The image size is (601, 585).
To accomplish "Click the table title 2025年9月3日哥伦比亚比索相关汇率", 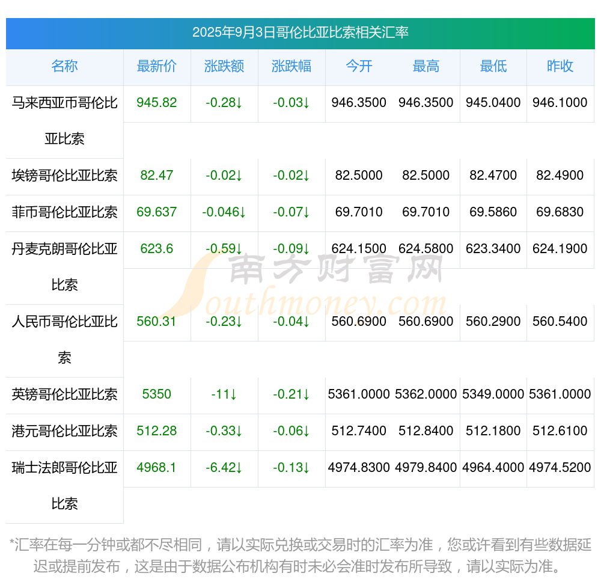I will (x=300, y=32).
